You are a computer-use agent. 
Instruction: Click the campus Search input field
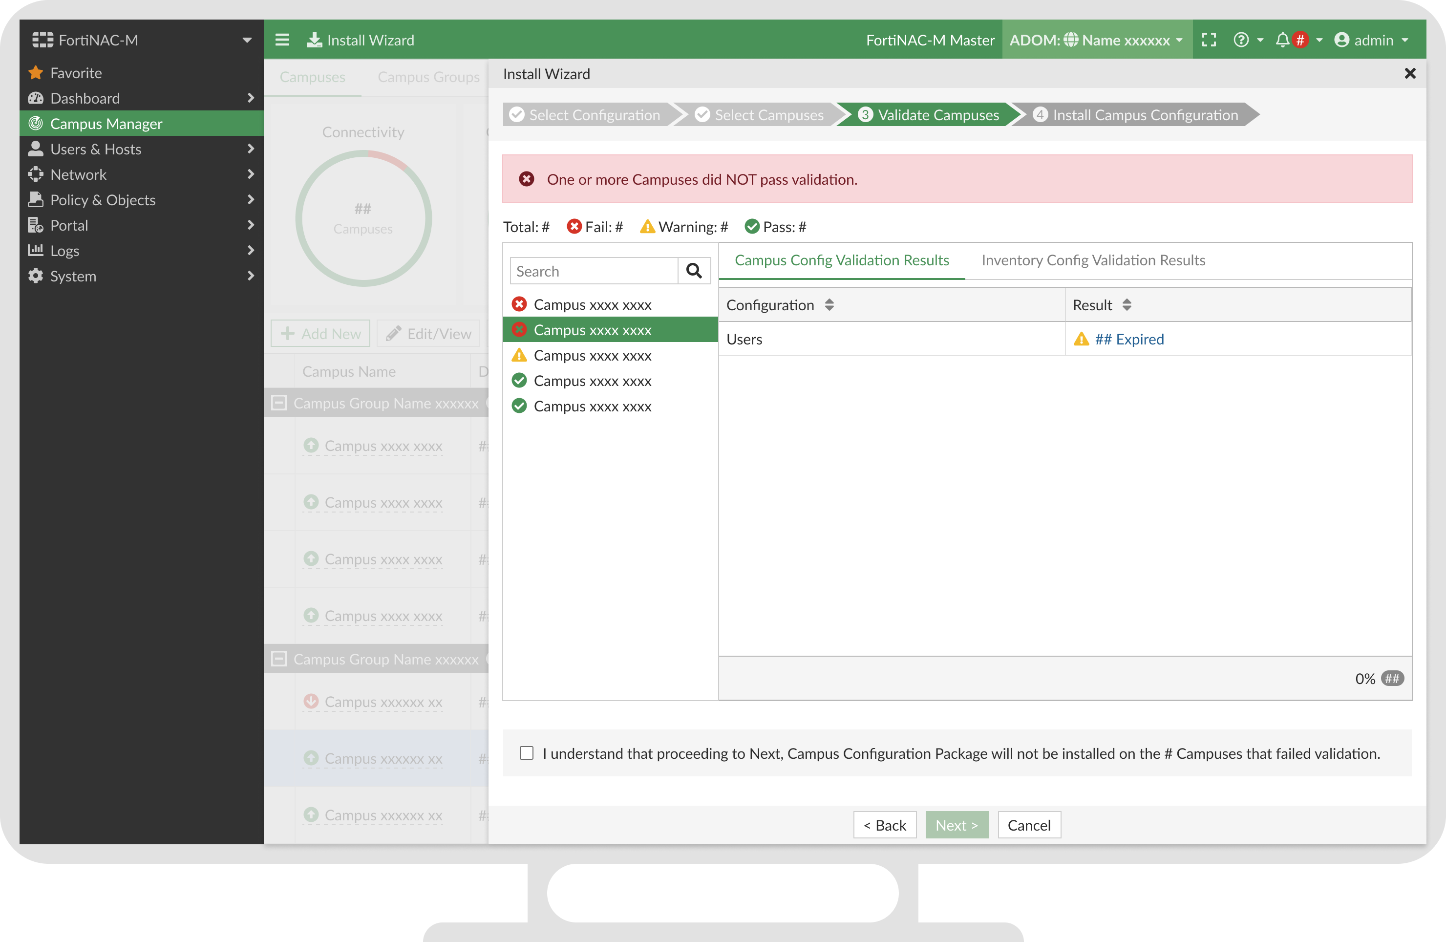click(x=594, y=271)
